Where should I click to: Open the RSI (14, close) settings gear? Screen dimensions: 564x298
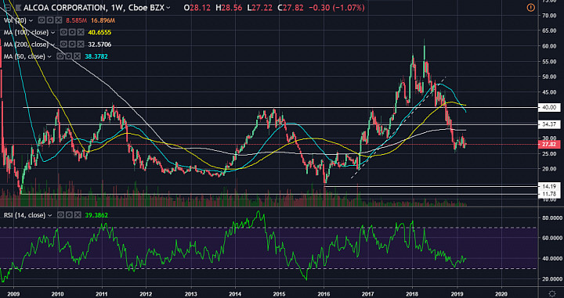coord(70,215)
